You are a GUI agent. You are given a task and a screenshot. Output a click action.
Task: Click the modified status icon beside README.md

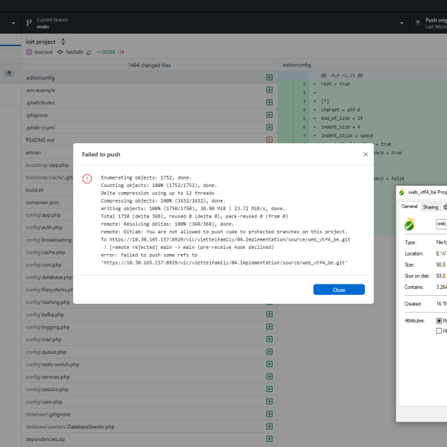270,139
